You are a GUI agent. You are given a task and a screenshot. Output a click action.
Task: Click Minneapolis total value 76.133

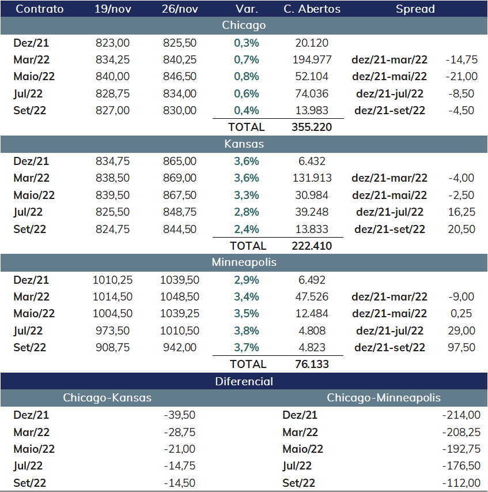[312, 365]
